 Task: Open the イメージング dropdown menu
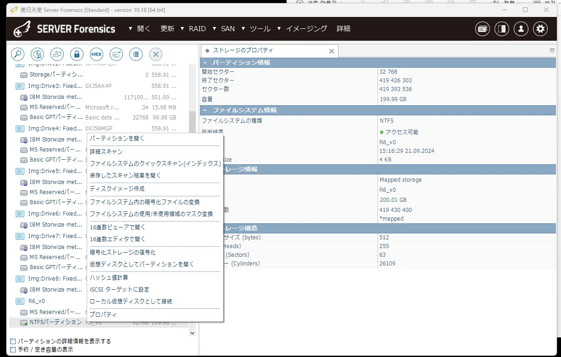click(302, 28)
